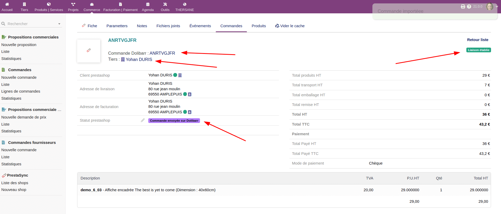
Task: Open the Yohan DURIS tiers link
Action: (x=139, y=59)
